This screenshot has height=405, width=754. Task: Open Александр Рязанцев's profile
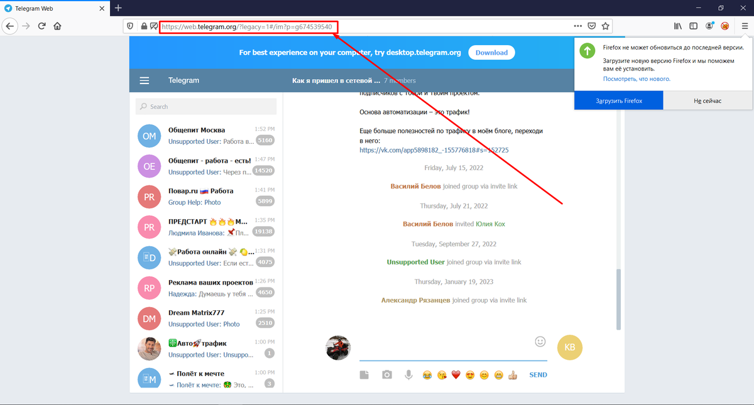coord(415,300)
